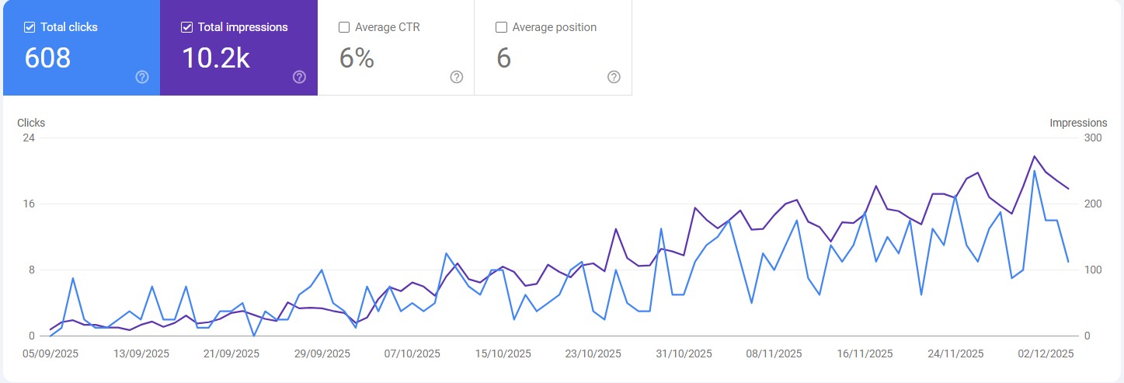Click the Clicks axis title
Screen dimensions: 1124x383
click(31, 123)
